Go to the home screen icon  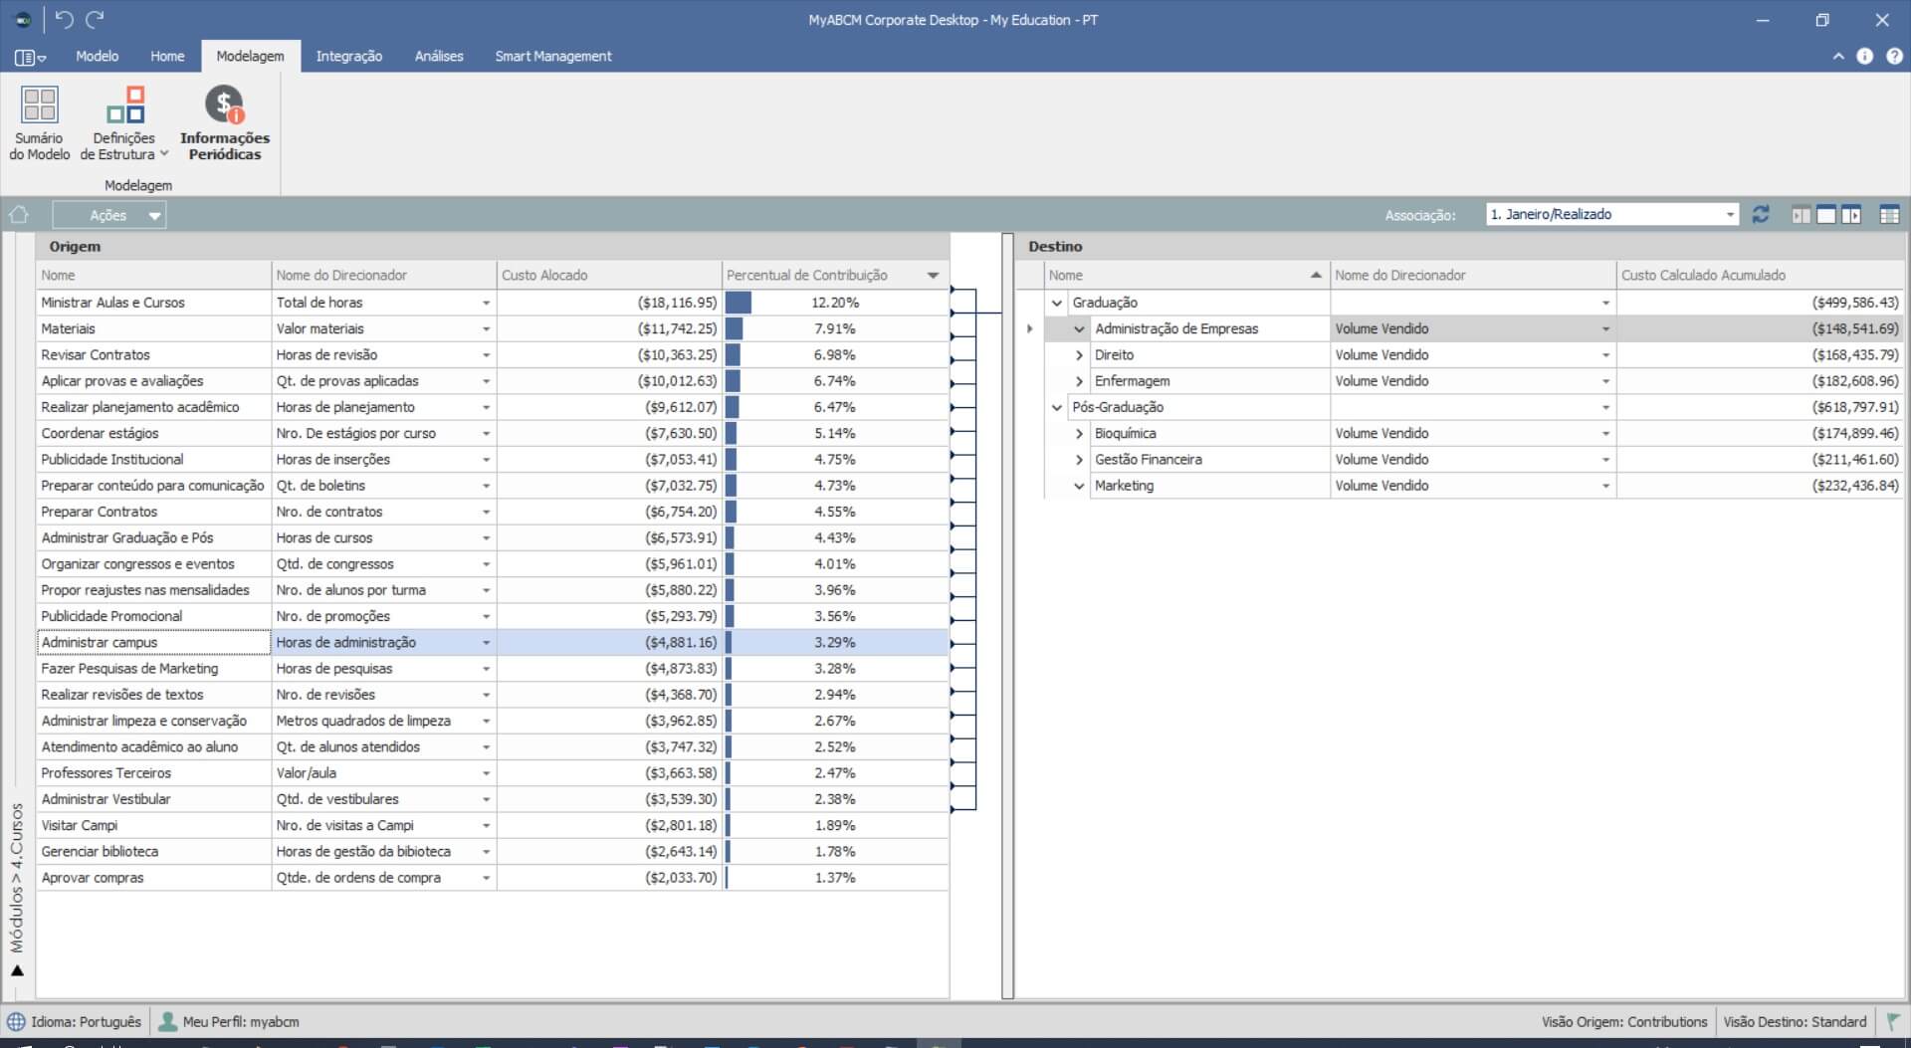[x=19, y=215]
